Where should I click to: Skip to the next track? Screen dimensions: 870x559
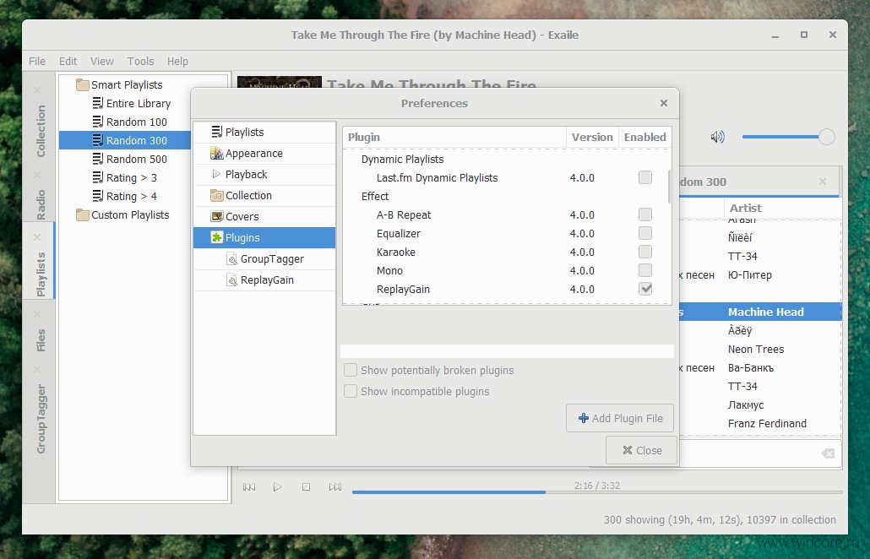tap(335, 487)
